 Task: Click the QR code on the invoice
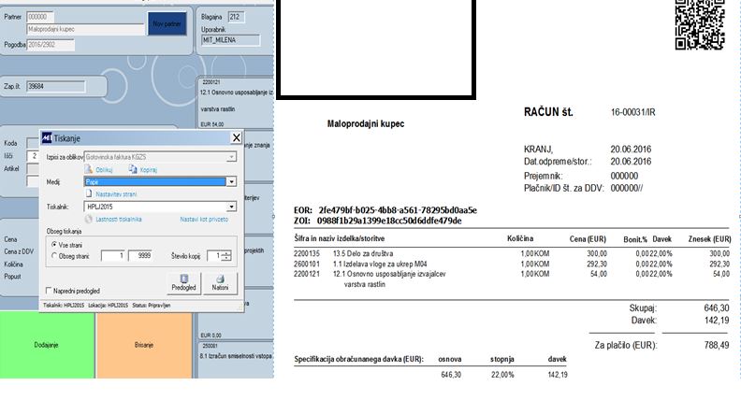point(700,23)
